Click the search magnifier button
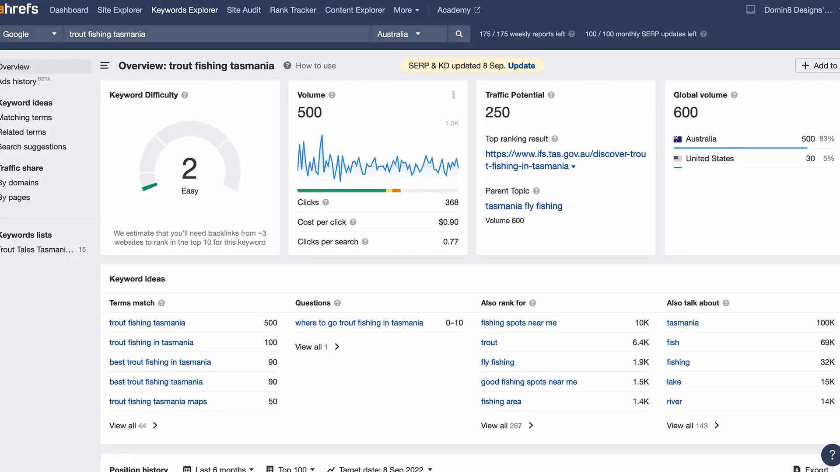Image resolution: width=840 pixels, height=472 pixels. click(x=459, y=34)
